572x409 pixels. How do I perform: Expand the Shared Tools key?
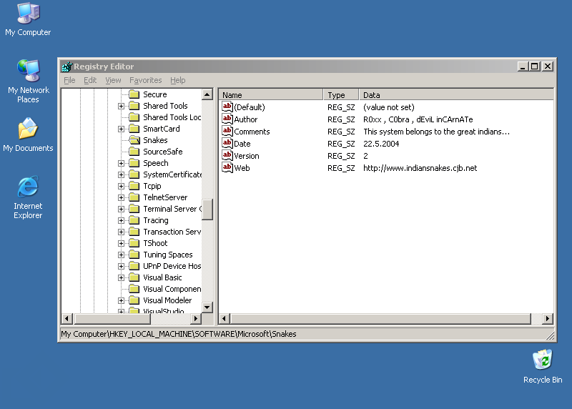[x=121, y=106]
